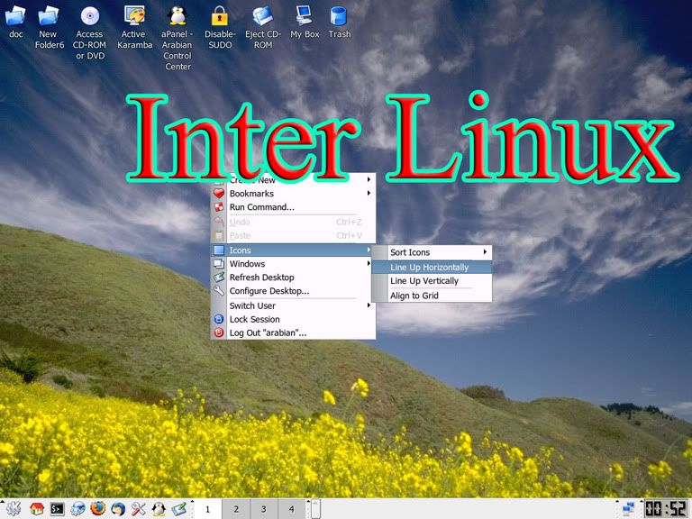Click the wrench icon beside Configure Desktop

[x=219, y=290]
